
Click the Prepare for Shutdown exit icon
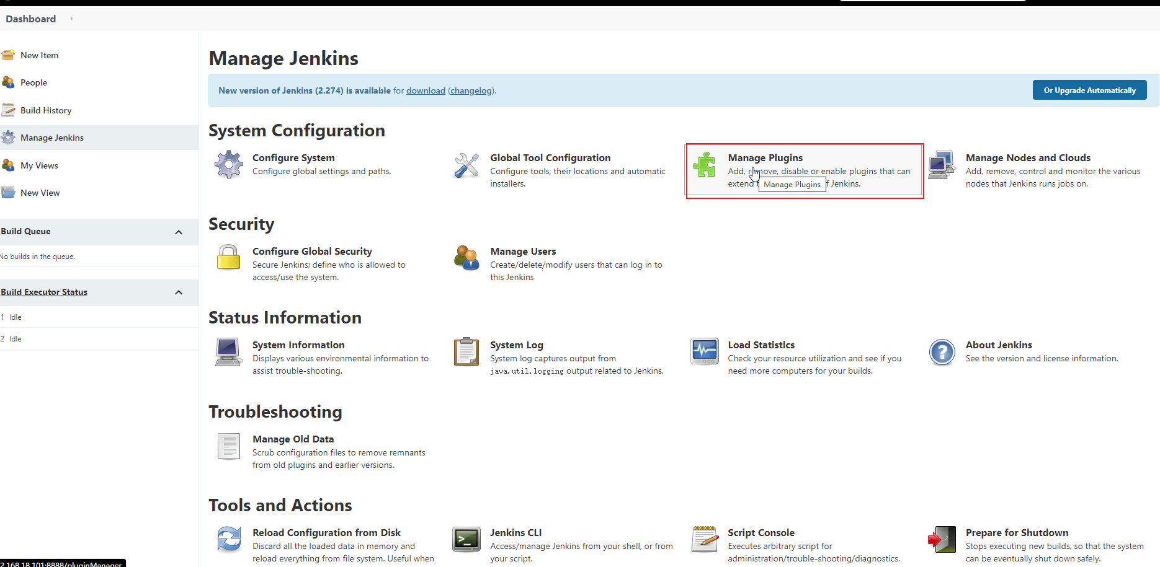pos(942,539)
